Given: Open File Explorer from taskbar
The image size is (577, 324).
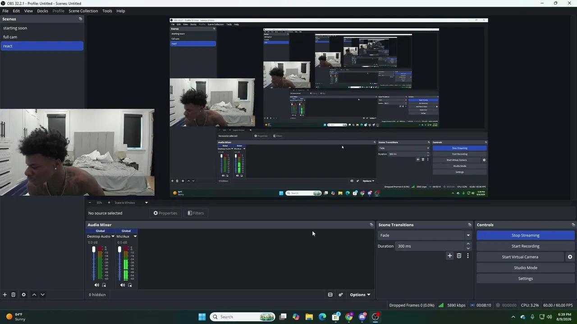Looking at the screenshot, I should (309, 317).
